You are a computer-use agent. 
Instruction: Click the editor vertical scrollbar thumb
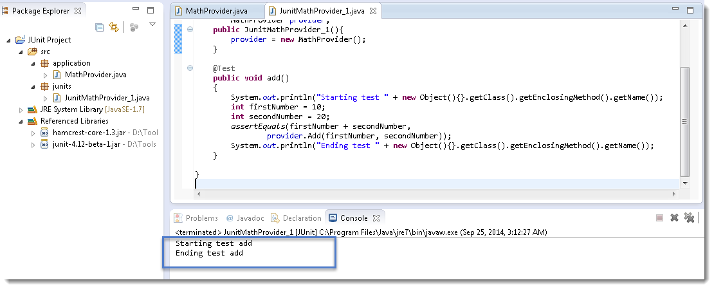pos(684,119)
